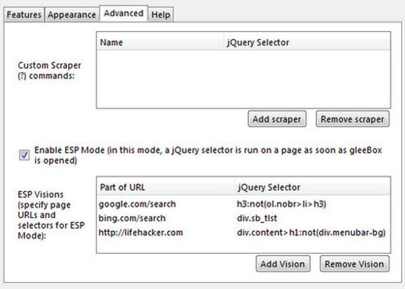This screenshot has width=405, height=289.
Task: Click the Name column header in scrapers
Action: click(x=111, y=43)
